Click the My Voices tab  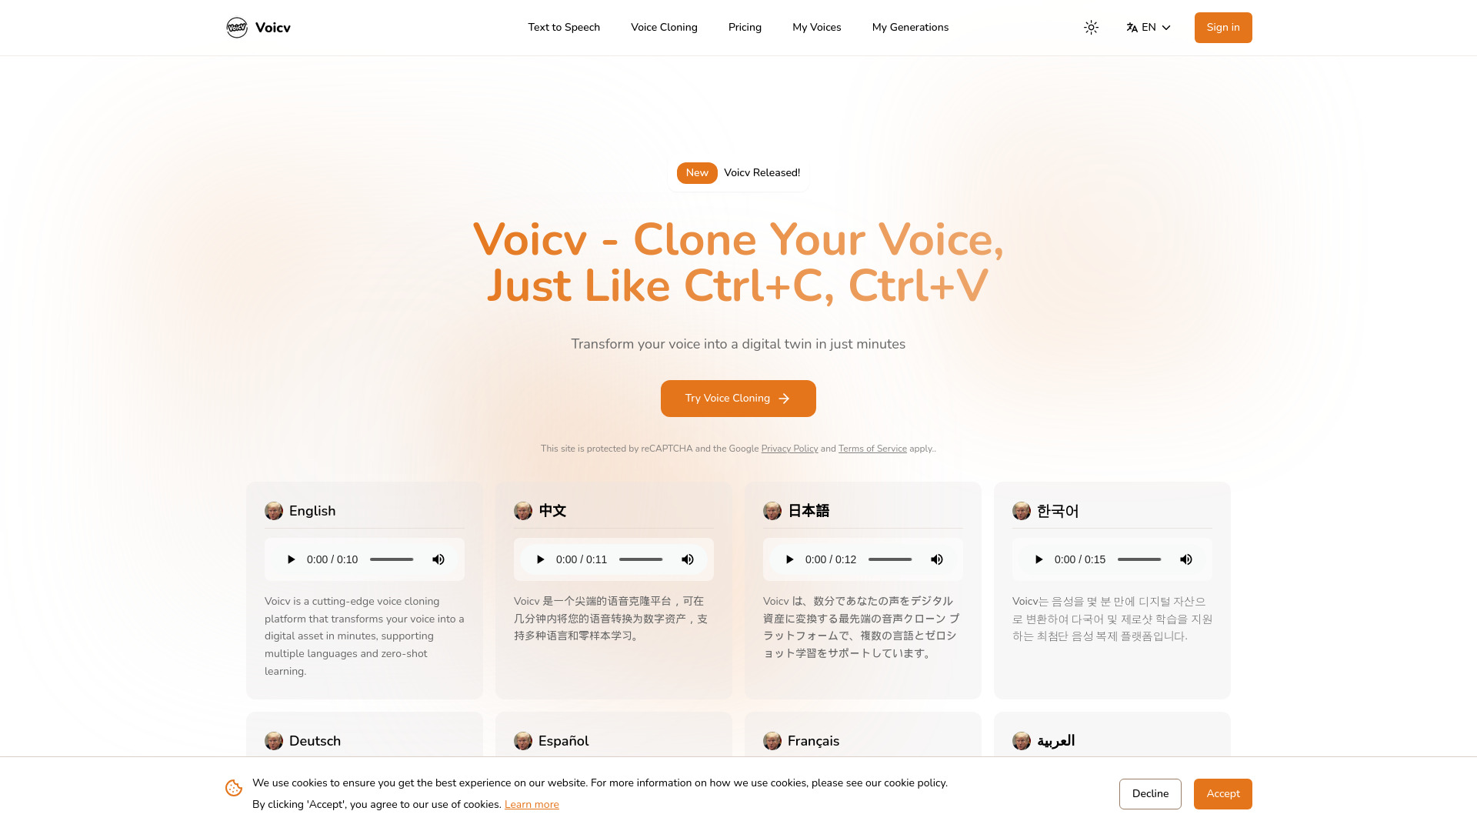click(x=817, y=28)
